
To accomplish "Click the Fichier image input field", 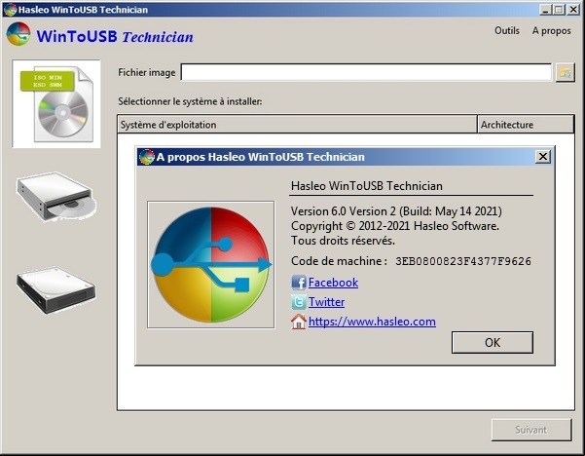I will point(366,72).
